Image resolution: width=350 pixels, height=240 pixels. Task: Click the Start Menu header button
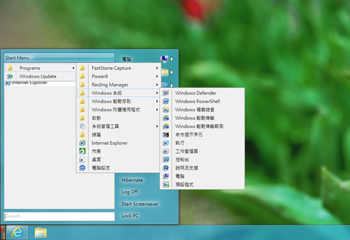pyautogui.click(x=59, y=58)
